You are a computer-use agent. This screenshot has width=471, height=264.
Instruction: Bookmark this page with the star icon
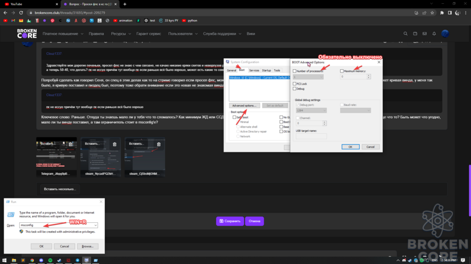click(432, 13)
